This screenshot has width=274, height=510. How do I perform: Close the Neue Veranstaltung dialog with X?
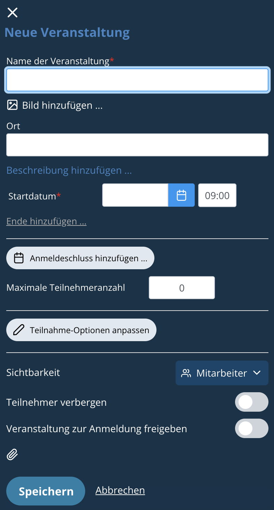(x=13, y=13)
